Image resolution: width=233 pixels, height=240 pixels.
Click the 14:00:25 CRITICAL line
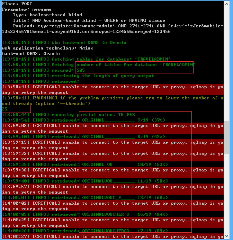(113, 223)
